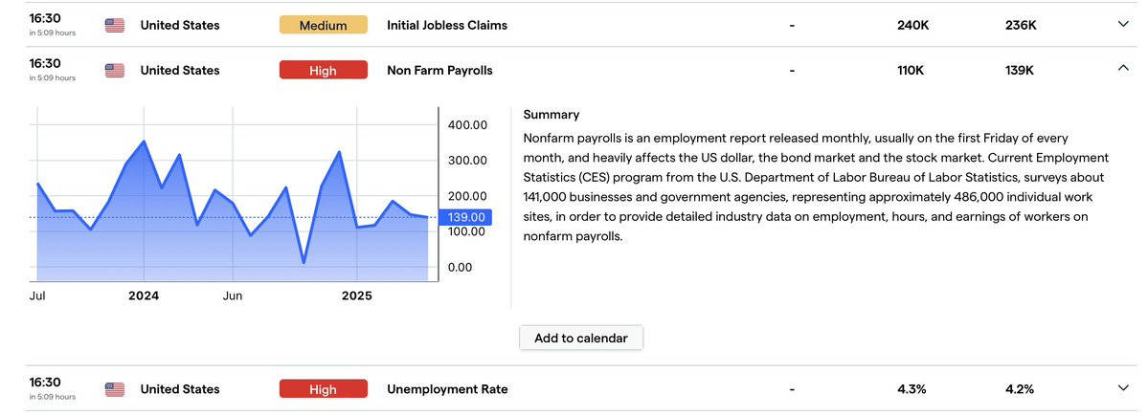Open the Initial Jobless Claims event title
Viewport: 1148px width, 416px height.
point(446,25)
